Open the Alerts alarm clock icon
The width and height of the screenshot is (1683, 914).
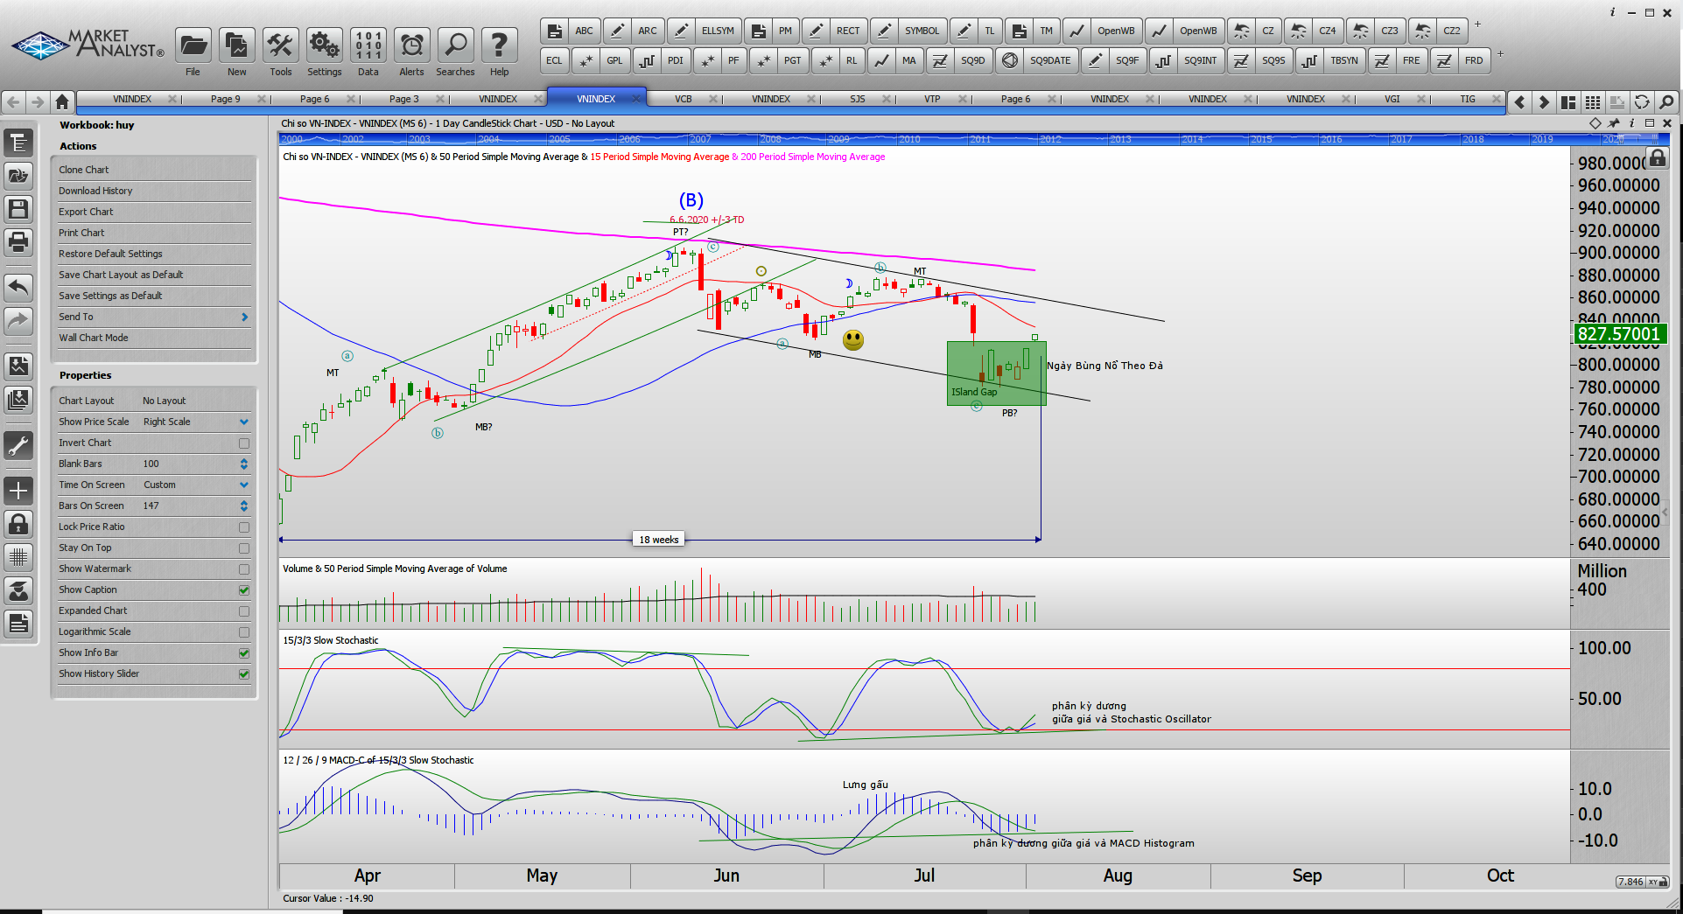tap(411, 45)
